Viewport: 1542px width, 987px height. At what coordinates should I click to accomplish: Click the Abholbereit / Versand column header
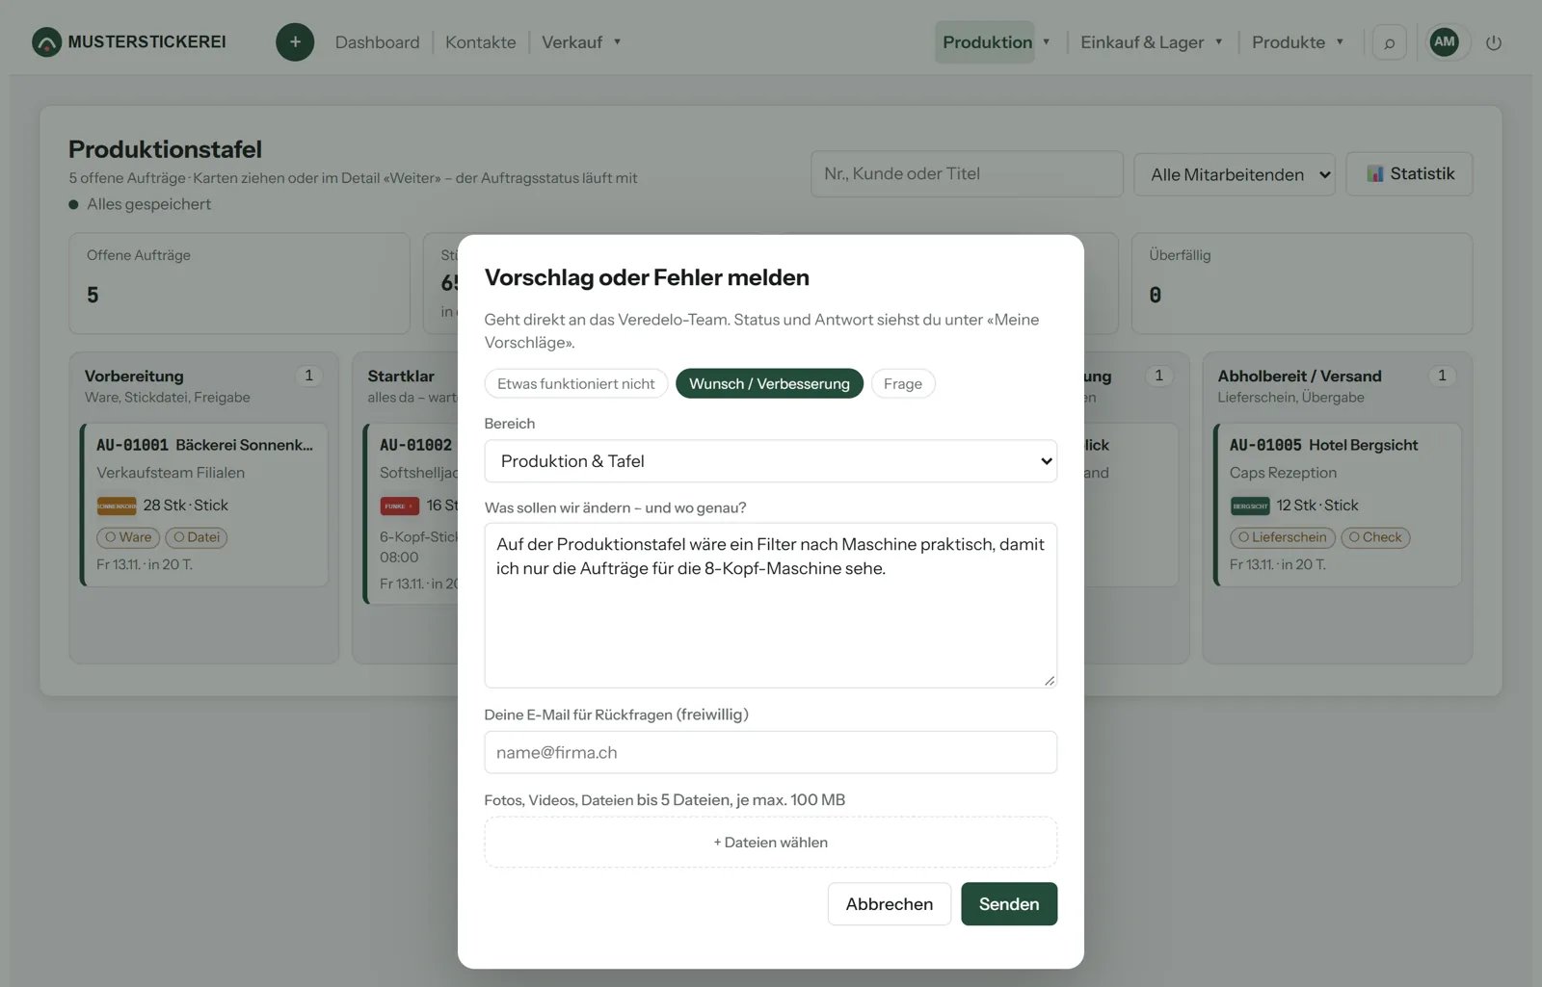click(x=1299, y=376)
